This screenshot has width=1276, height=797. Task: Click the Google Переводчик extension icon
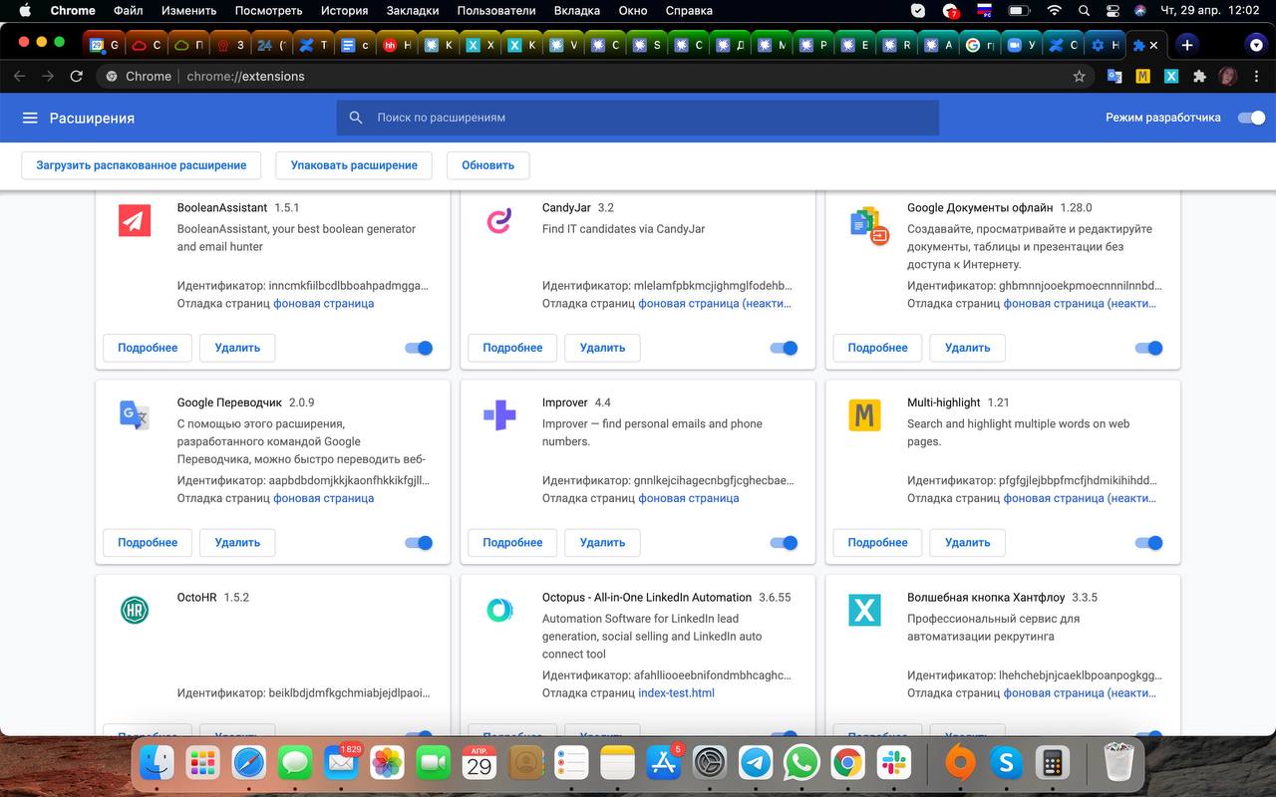point(135,414)
